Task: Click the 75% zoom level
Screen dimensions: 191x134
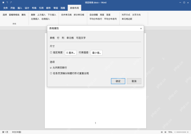Action: coord(170,132)
